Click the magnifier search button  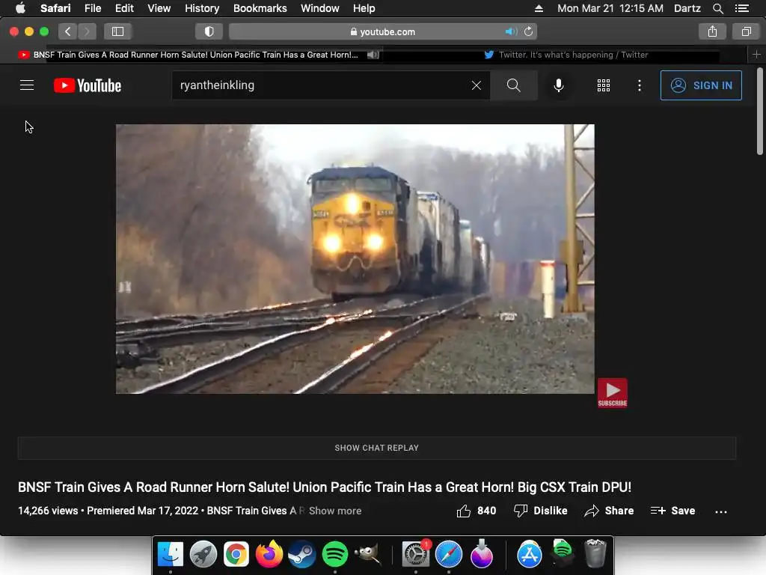513,85
